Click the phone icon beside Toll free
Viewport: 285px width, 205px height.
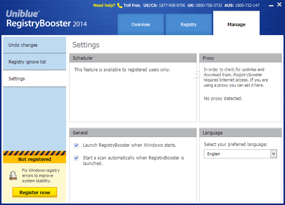[x=120, y=6]
